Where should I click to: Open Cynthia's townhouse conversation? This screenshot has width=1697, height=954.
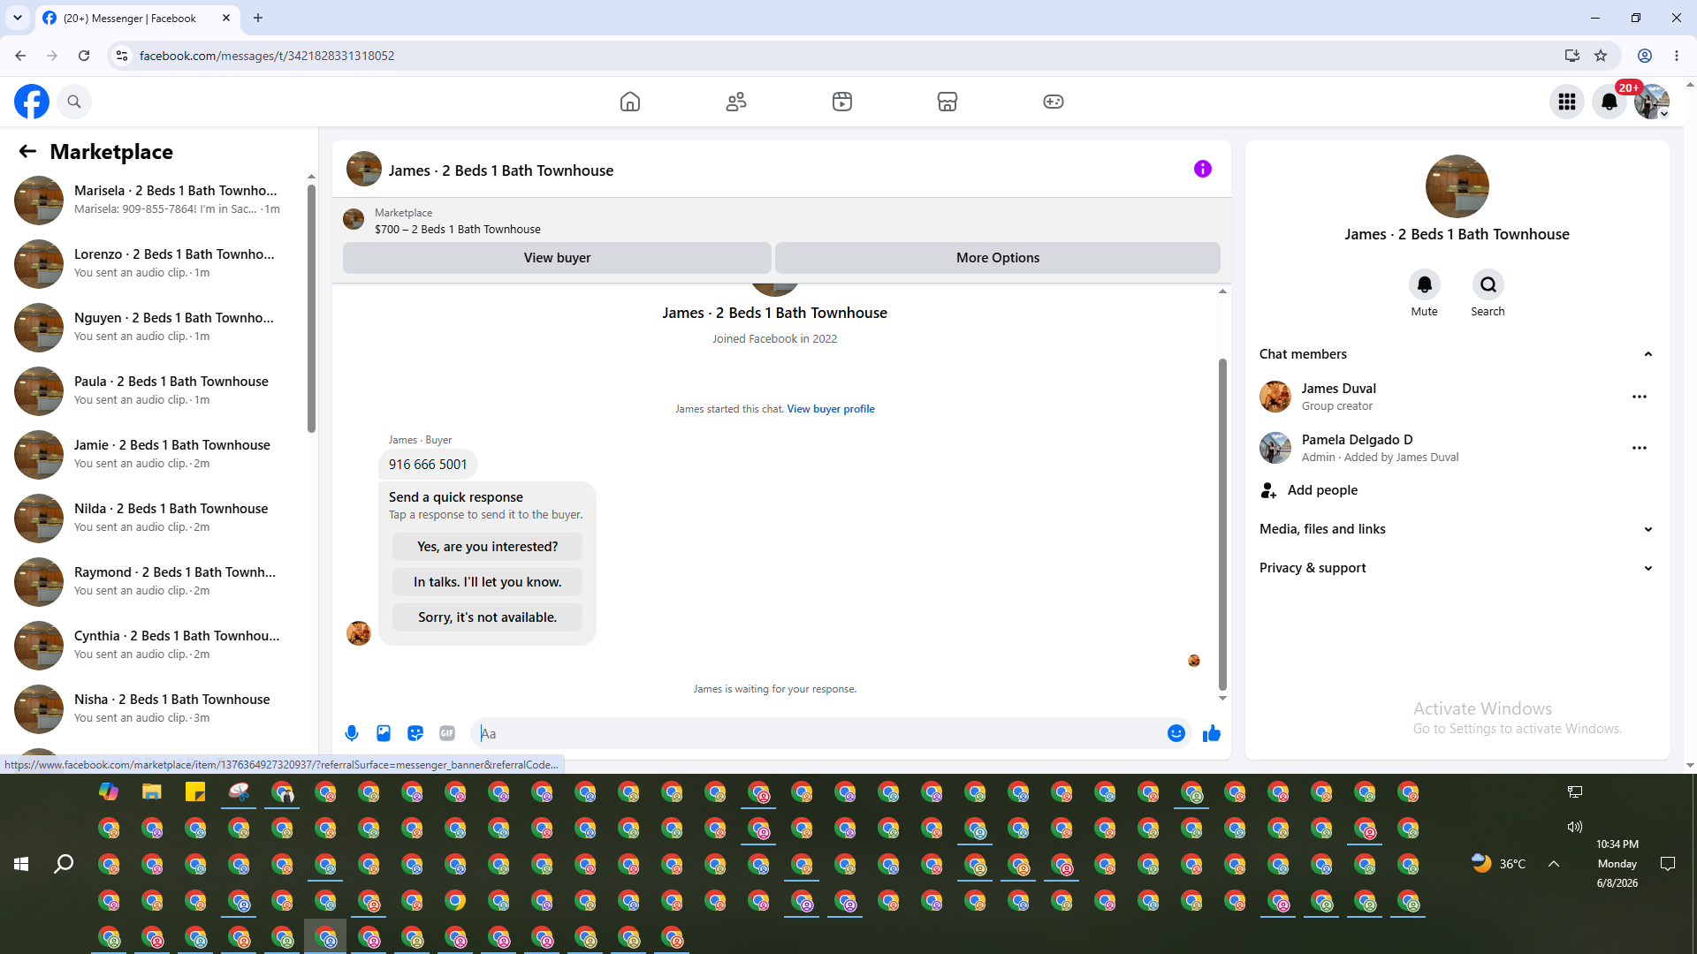coord(156,645)
